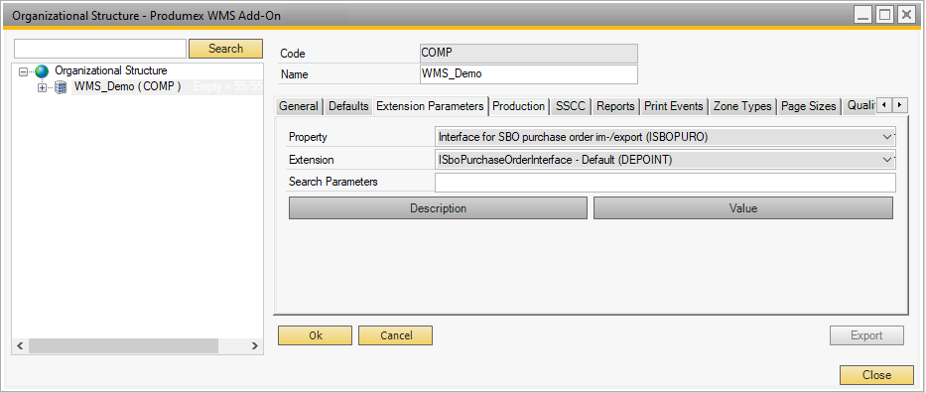
Task: Go to the SSCC tab
Action: click(x=571, y=106)
